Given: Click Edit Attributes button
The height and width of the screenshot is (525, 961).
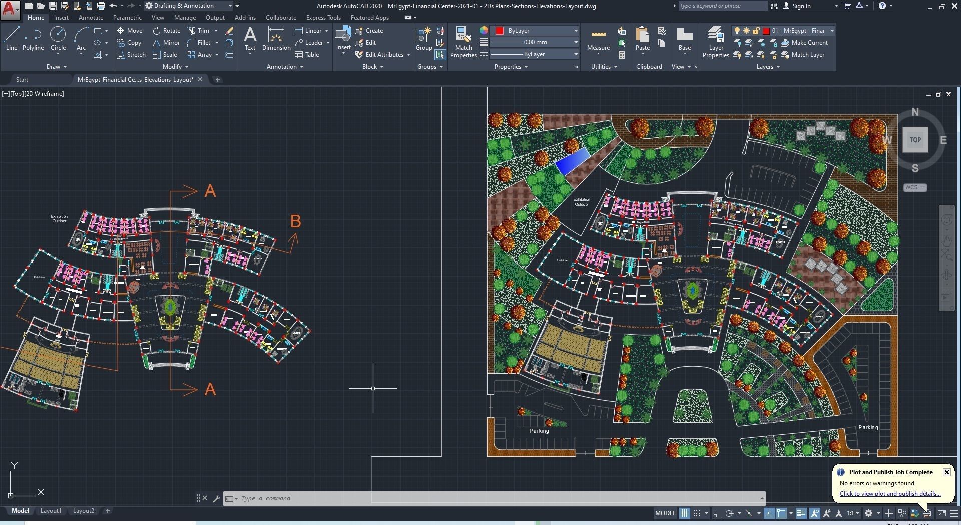Looking at the screenshot, I should [x=379, y=55].
